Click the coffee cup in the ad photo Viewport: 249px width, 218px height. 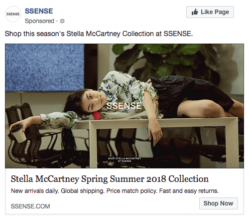coord(18,134)
